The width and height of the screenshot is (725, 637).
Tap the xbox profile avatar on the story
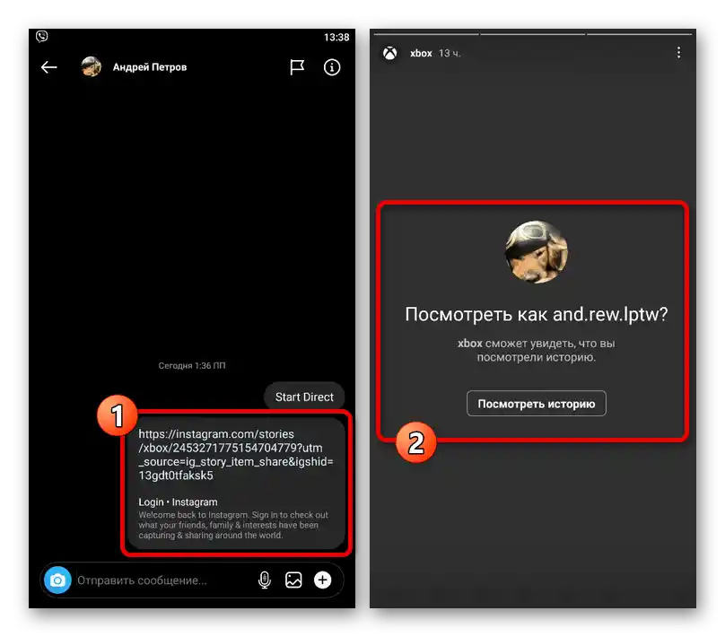click(x=389, y=52)
